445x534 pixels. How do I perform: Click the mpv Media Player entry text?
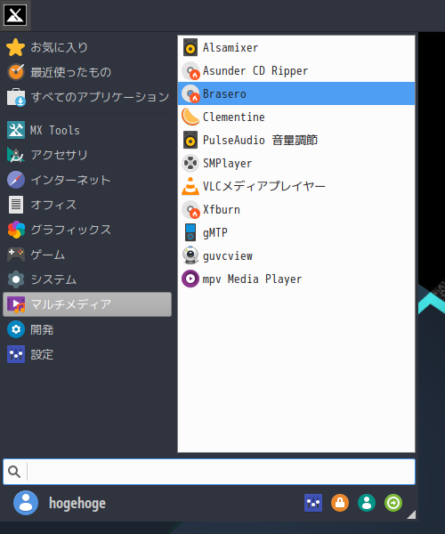[252, 279]
